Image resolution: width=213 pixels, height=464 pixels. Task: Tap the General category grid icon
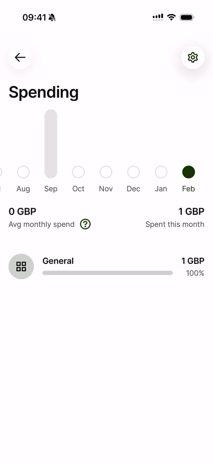[x=21, y=267]
